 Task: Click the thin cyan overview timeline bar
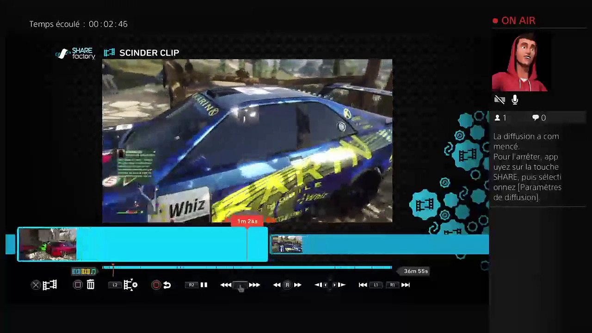(x=247, y=267)
